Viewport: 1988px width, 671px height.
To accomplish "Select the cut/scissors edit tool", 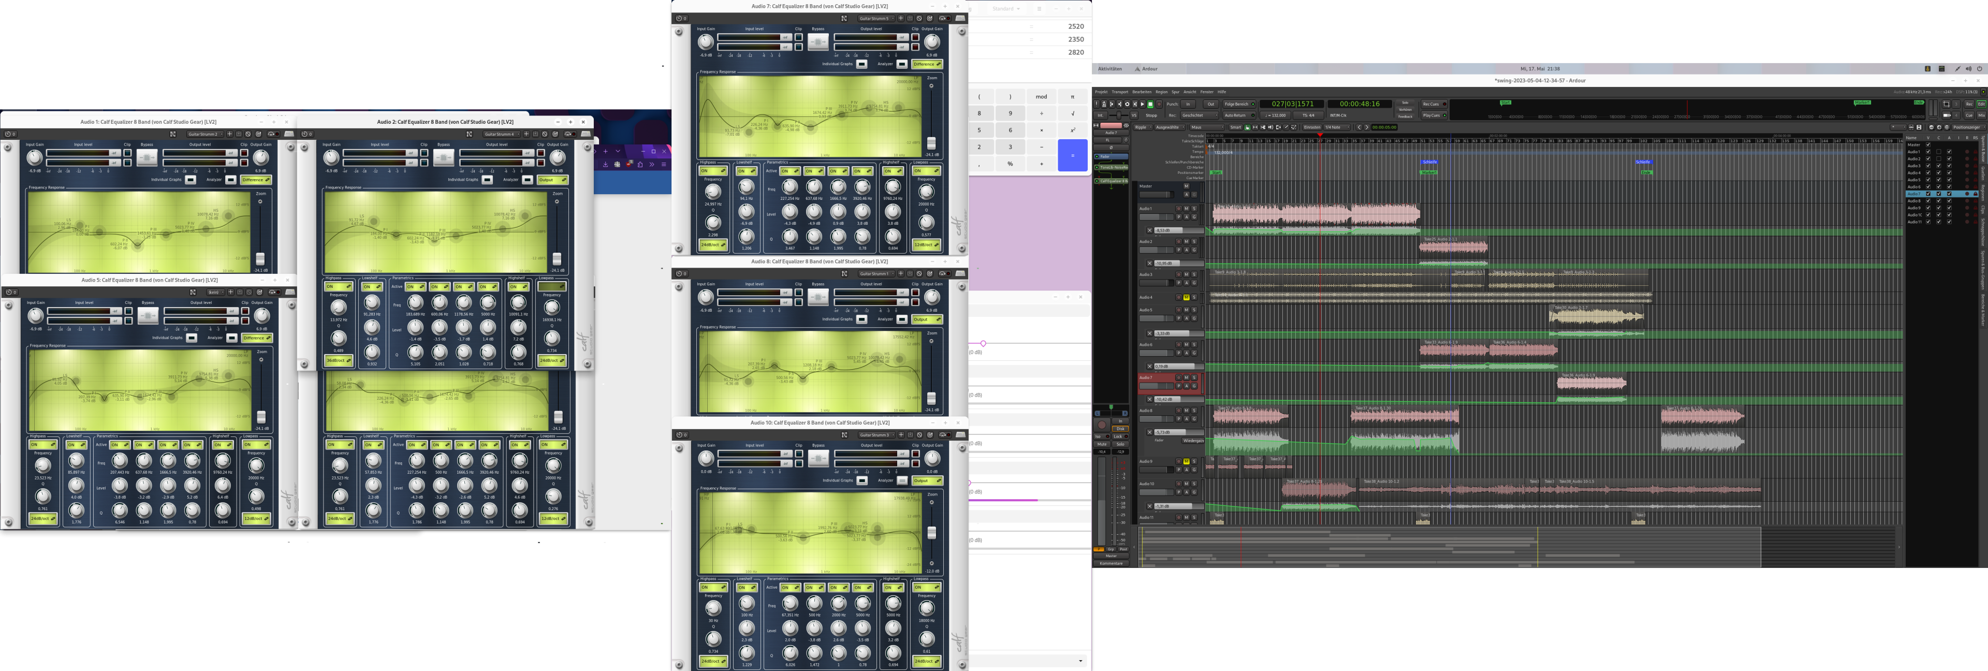I will [1263, 127].
